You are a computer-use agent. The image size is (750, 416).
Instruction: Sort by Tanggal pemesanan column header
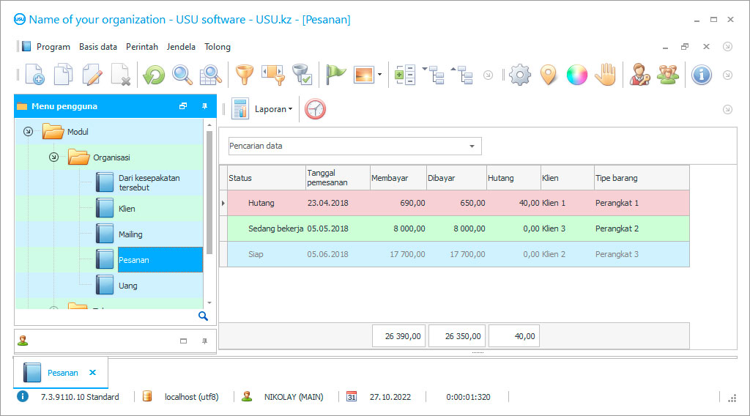coord(338,178)
